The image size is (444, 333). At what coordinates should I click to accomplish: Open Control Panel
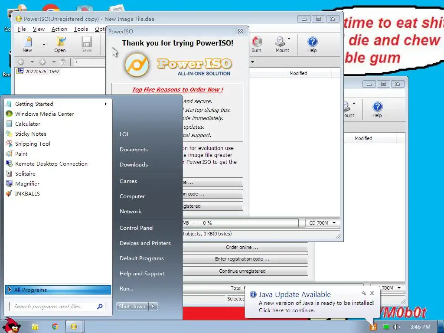137,228
